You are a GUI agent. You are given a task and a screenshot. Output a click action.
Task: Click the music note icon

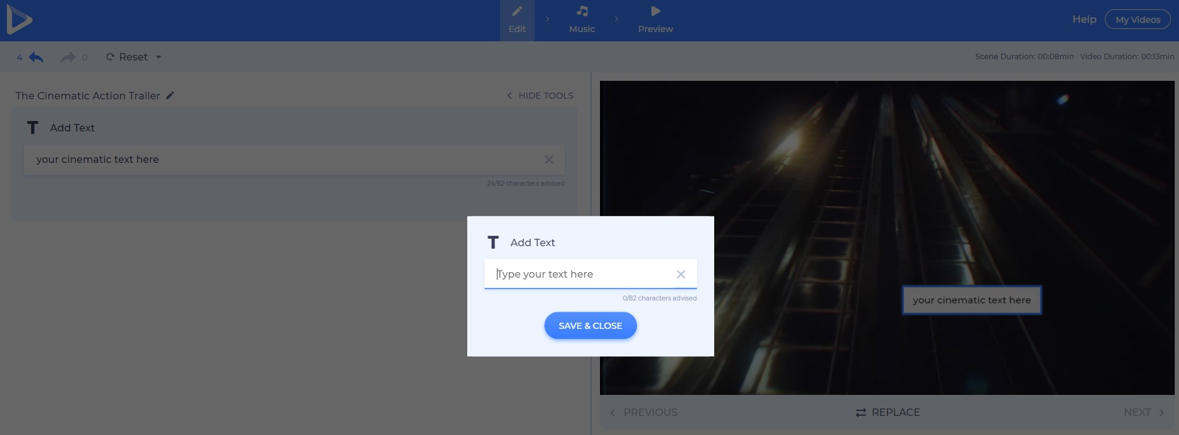tap(582, 11)
